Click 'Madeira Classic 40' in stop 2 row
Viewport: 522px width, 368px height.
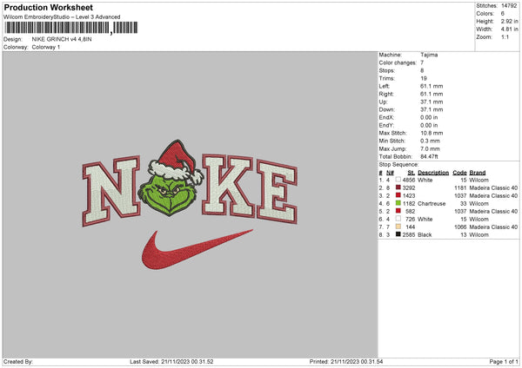493,187
